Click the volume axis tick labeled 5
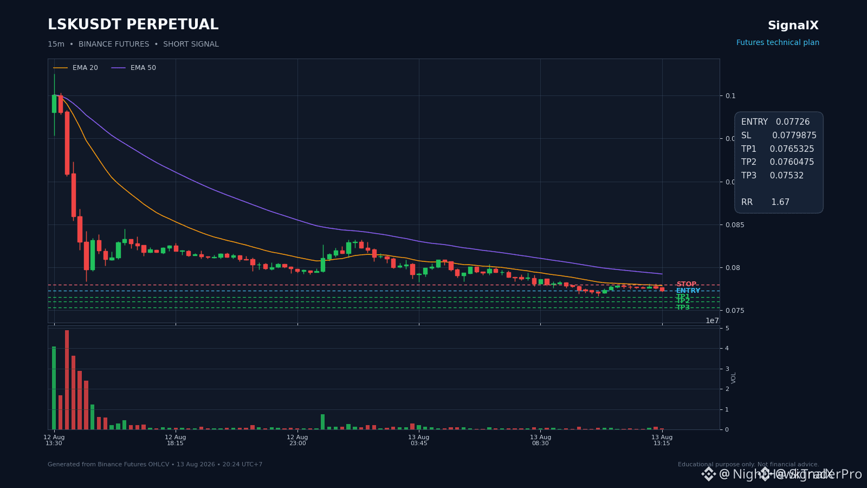 (727, 329)
